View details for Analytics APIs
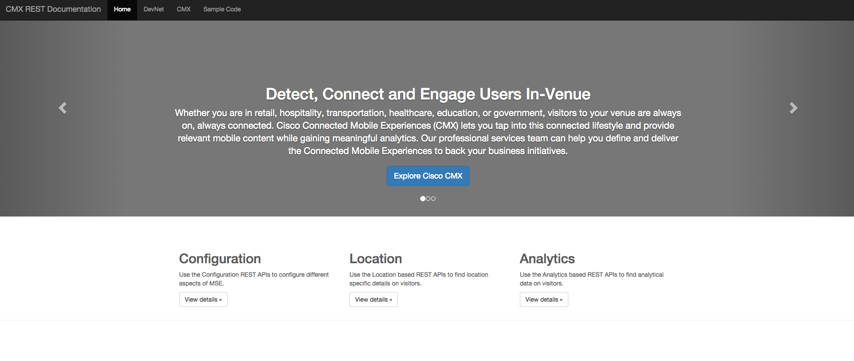This screenshot has height=361, width=854. [544, 299]
